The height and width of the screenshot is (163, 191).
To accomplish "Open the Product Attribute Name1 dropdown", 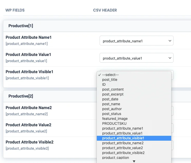I will pos(136,41).
